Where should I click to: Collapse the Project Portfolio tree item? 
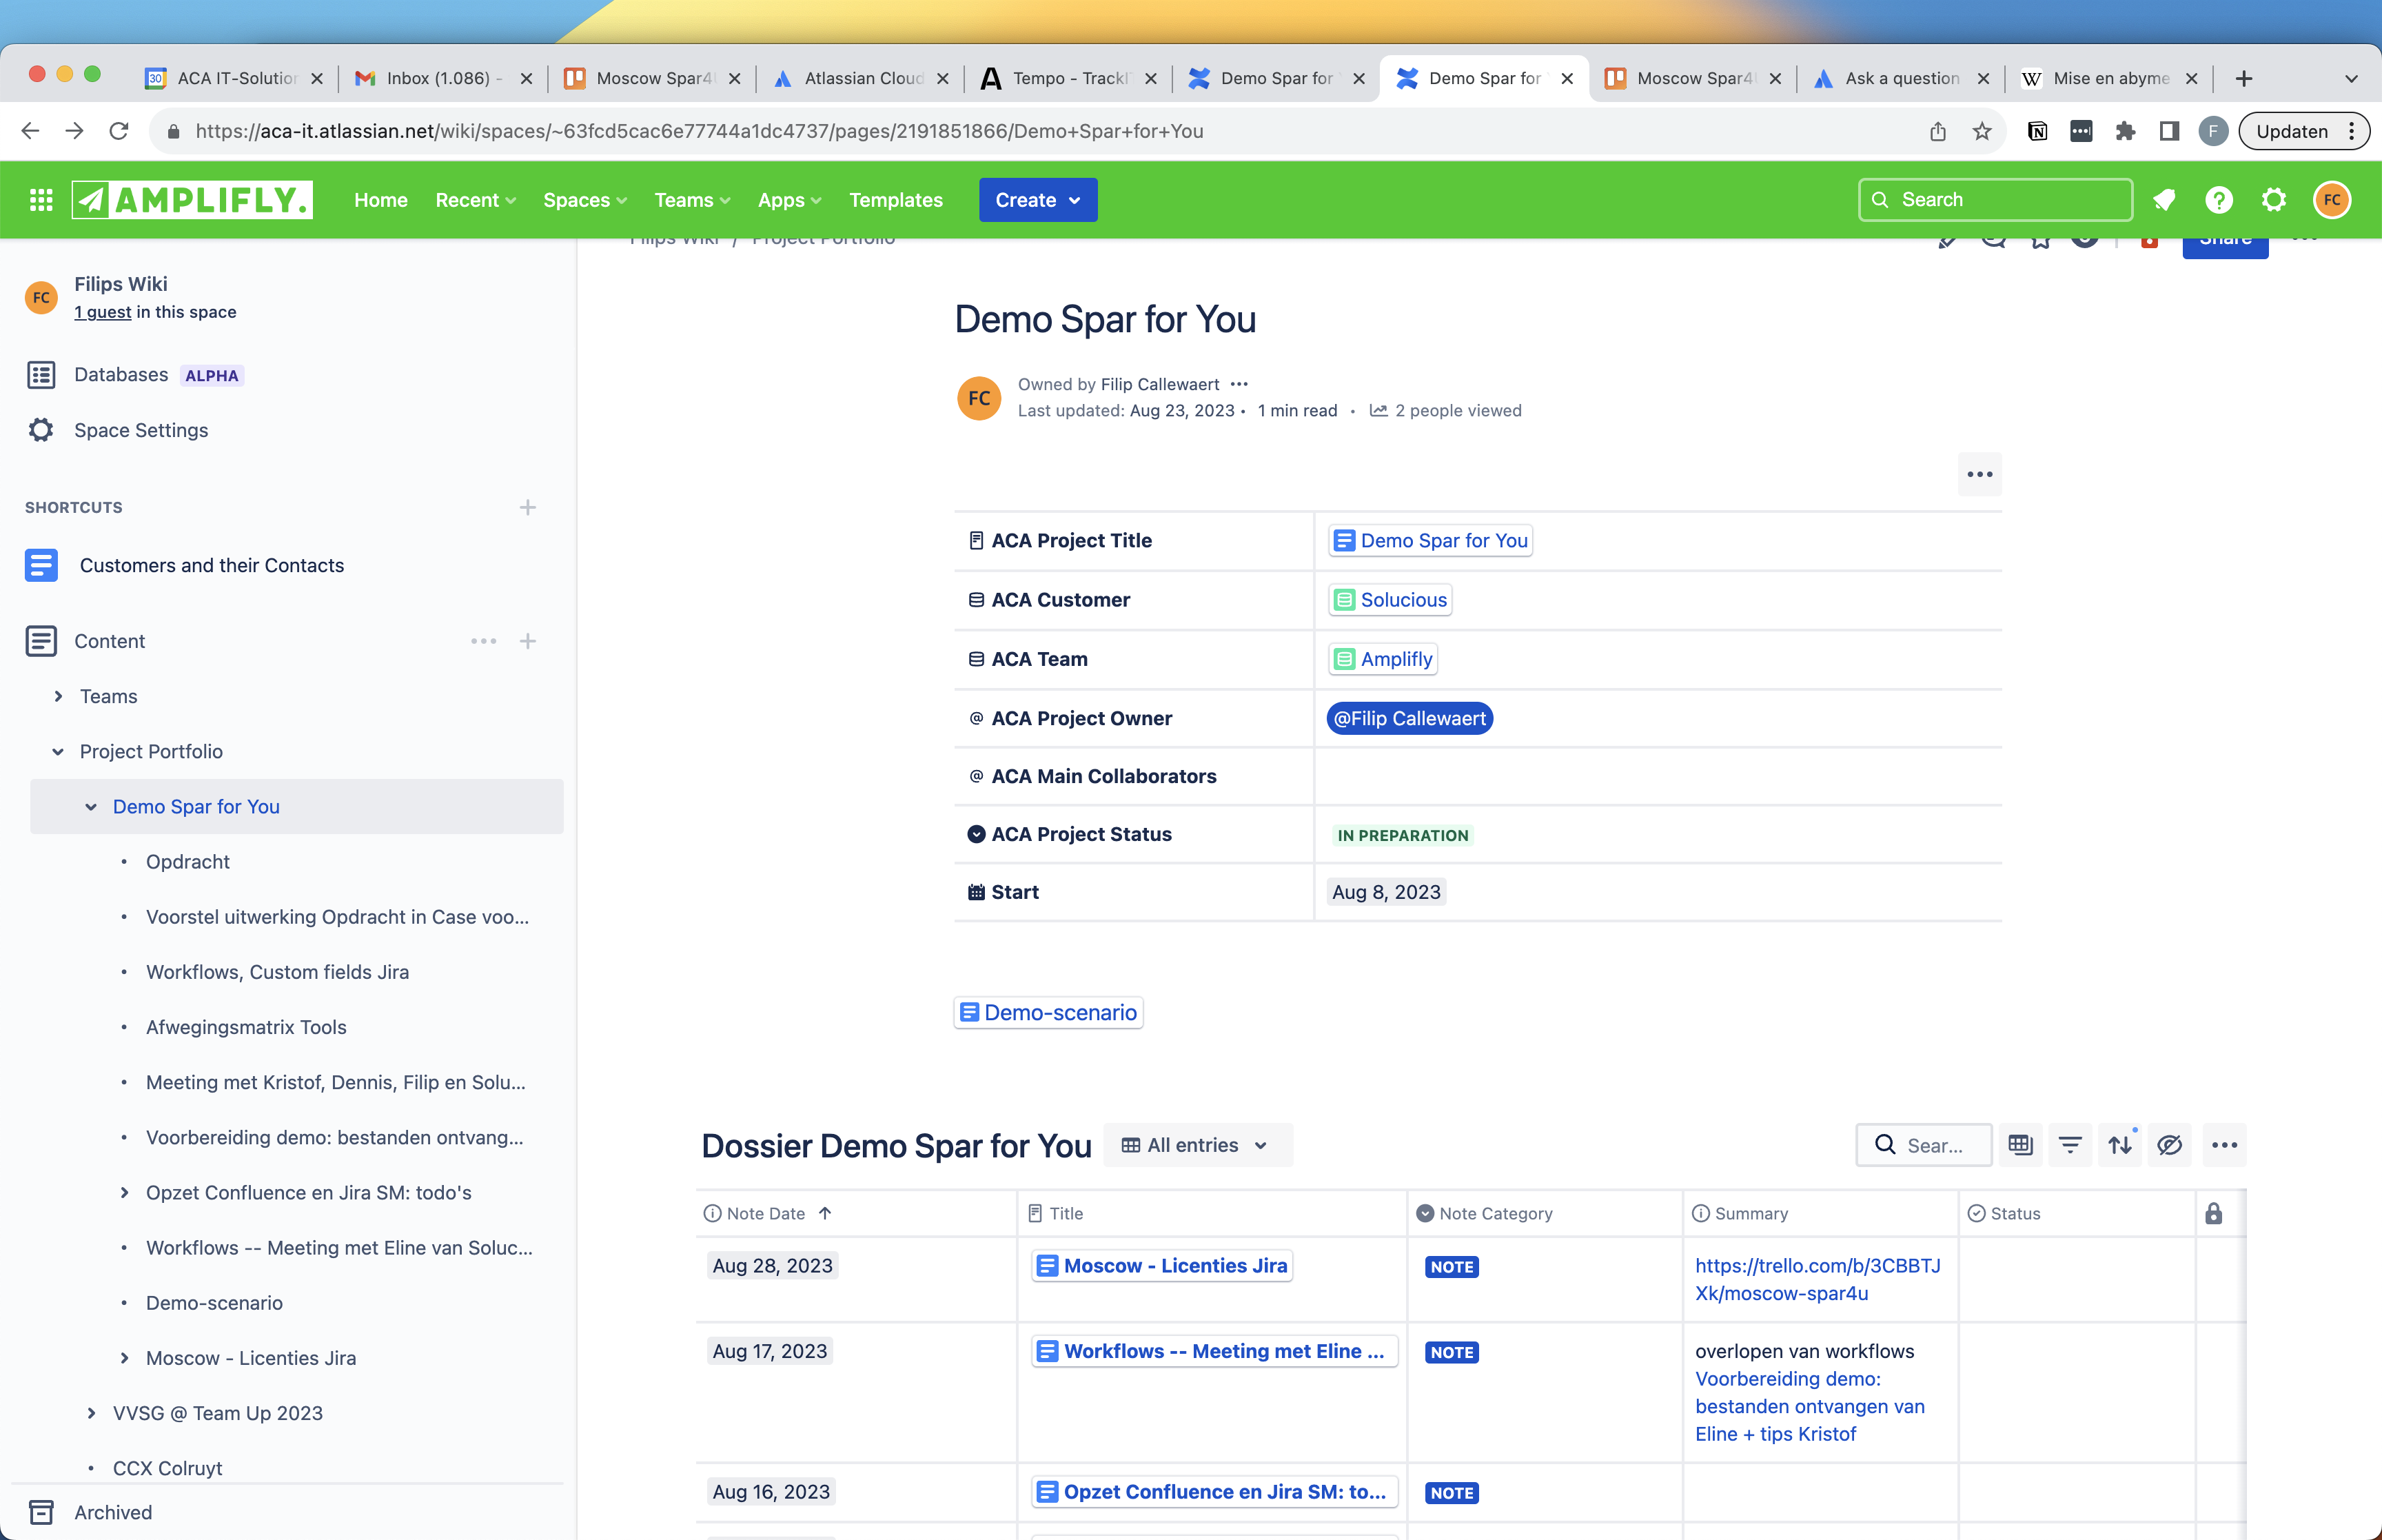pos(58,751)
